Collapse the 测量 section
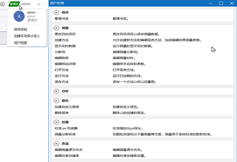 tap(56, 28)
